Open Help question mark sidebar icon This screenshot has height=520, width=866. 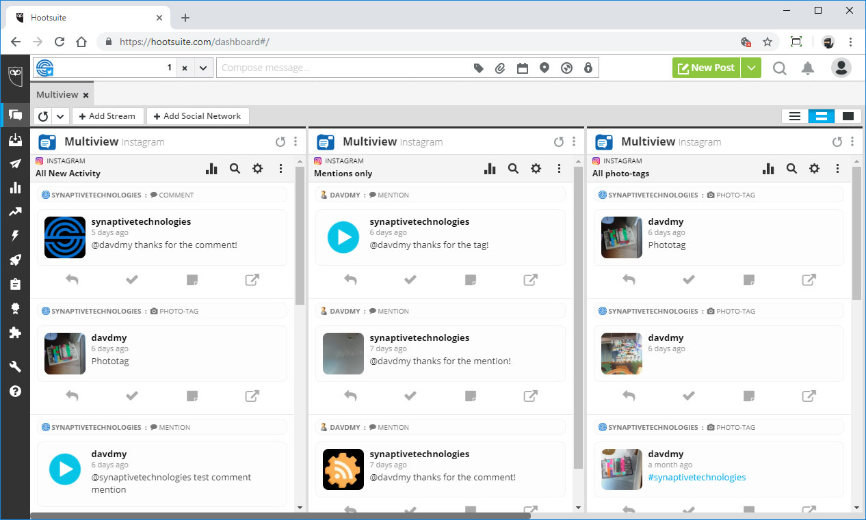click(x=15, y=392)
